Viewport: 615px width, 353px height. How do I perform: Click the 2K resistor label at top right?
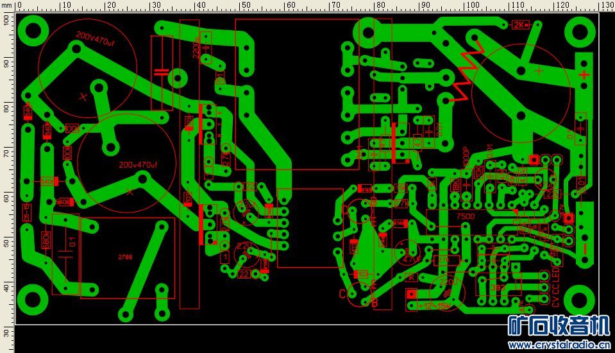[519, 25]
